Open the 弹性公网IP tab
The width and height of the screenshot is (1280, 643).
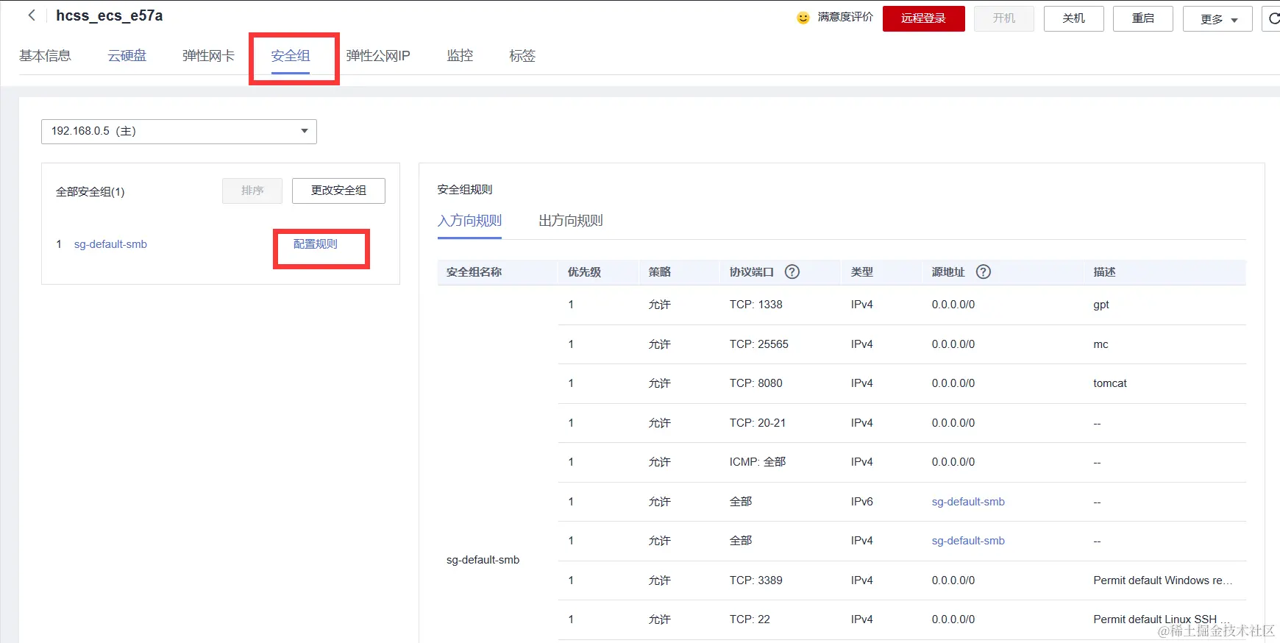click(378, 56)
